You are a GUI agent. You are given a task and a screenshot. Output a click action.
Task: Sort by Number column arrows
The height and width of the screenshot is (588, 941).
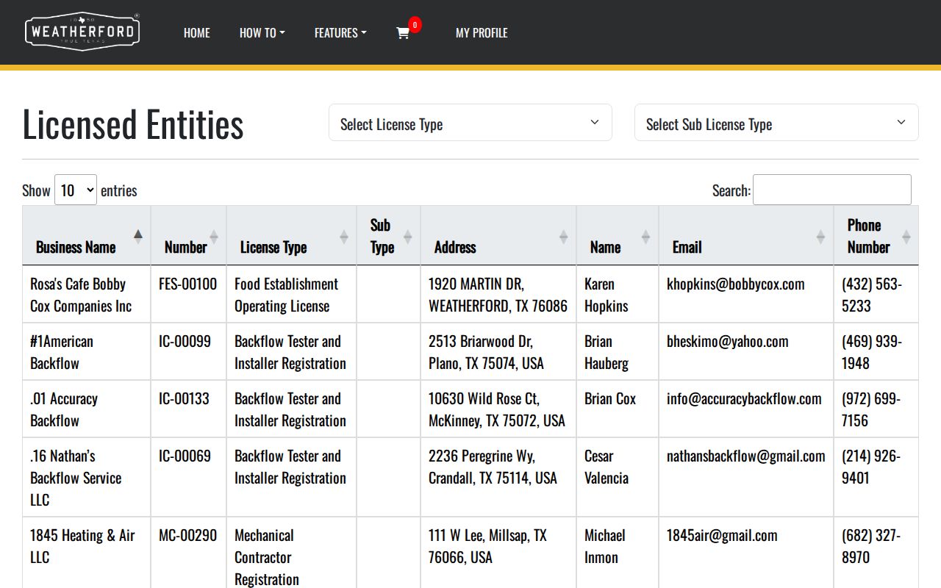(x=213, y=236)
